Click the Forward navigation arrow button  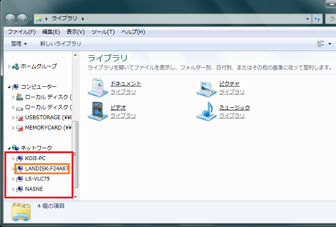coord(22,19)
